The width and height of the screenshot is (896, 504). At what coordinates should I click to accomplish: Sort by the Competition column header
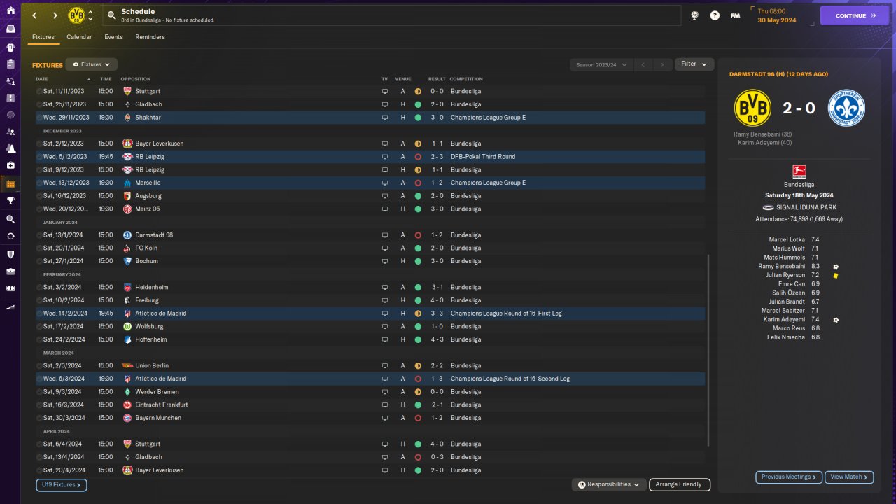click(466, 79)
